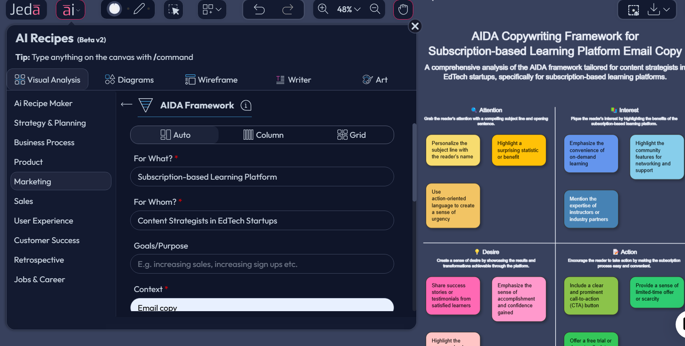Click the select-area export icon
Screen dimensions: 685x346
[633, 10]
